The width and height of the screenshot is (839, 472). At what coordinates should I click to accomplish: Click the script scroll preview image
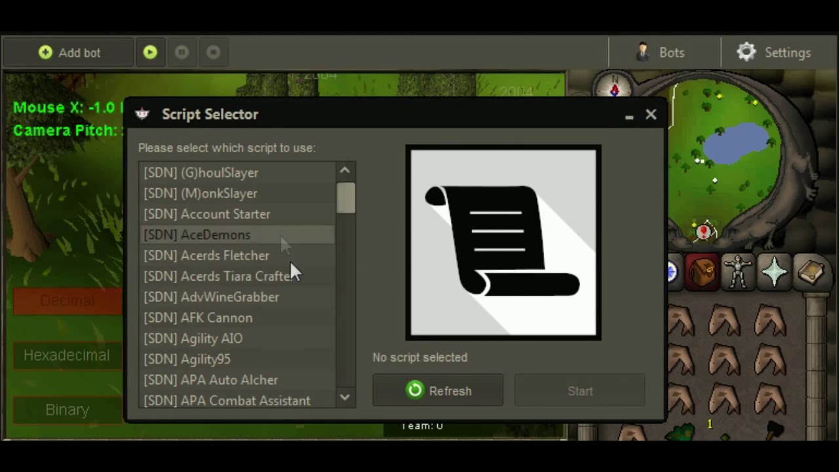click(x=503, y=243)
